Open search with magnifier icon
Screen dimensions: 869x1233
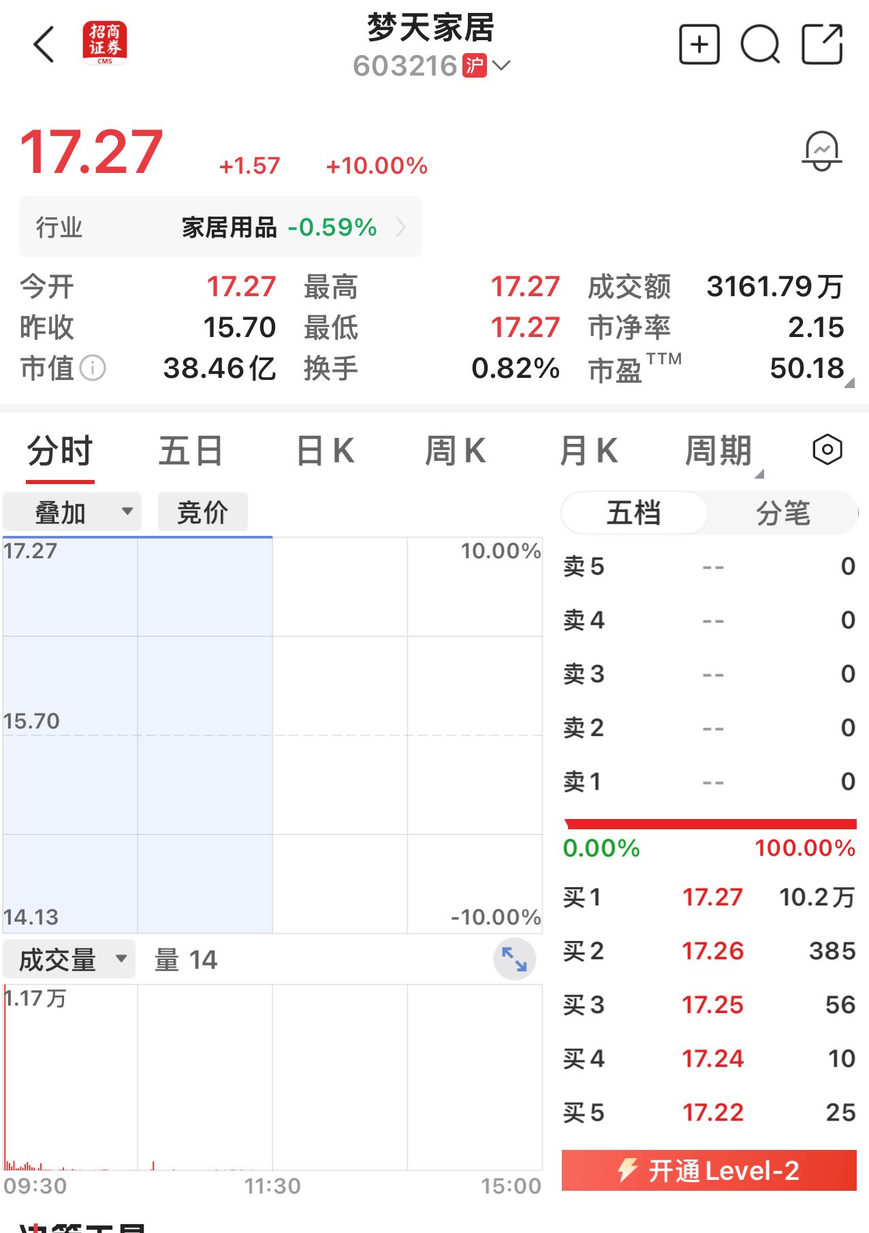click(760, 45)
